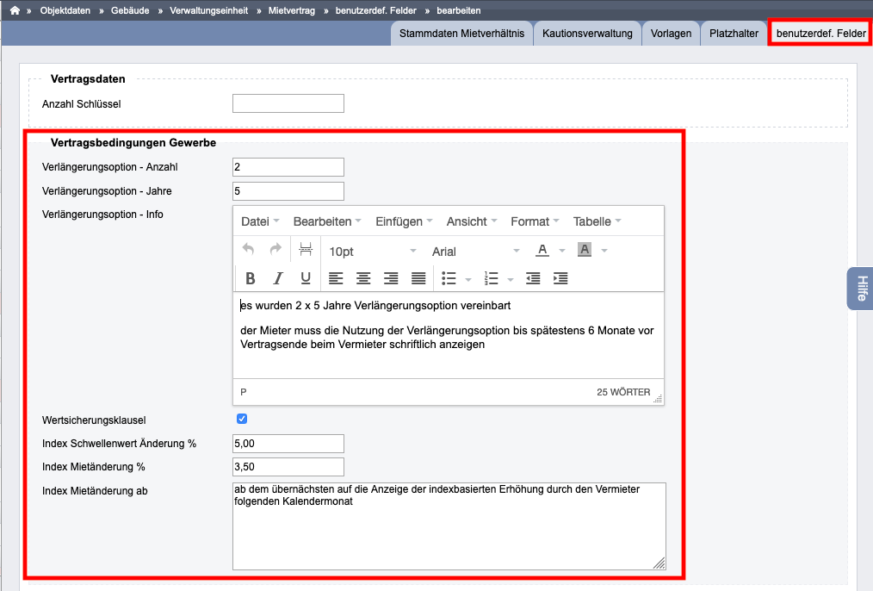Click into Index Mietänderung ab textarea
The image size is (873, 591).
point(449,526)
